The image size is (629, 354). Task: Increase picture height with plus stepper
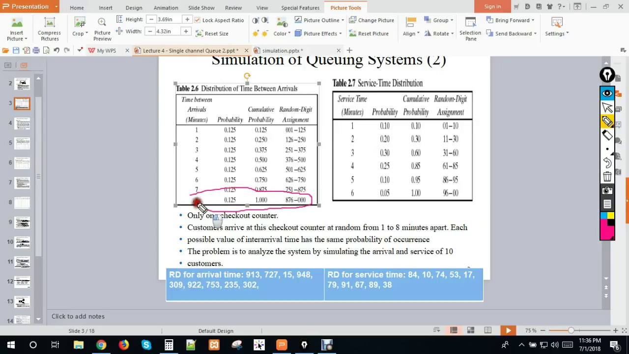(187, 19)
